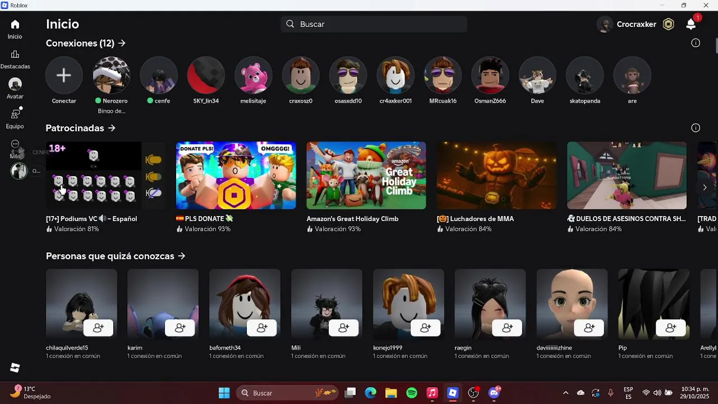This screenshot has height=404, width=718.
Task: Open craxosz0 connection avatar
Action: tap(301, 75)
